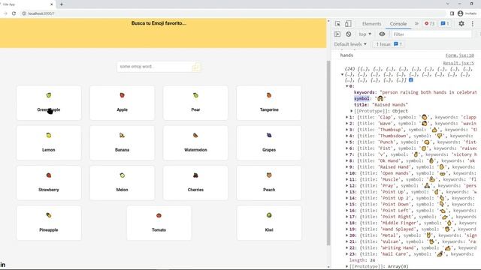This screenshot has height=270, width=481.
Task: Click the Green Apple emoji card
Action: tap(49, 103)
